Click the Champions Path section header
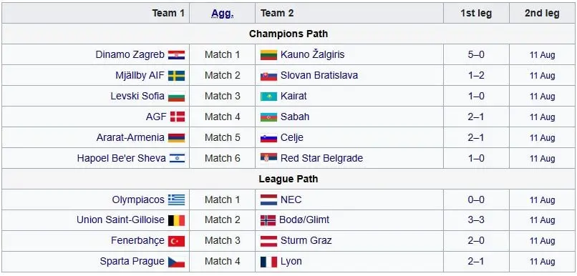This screenshot has height=276, width=577. click(x=288, y=34)
